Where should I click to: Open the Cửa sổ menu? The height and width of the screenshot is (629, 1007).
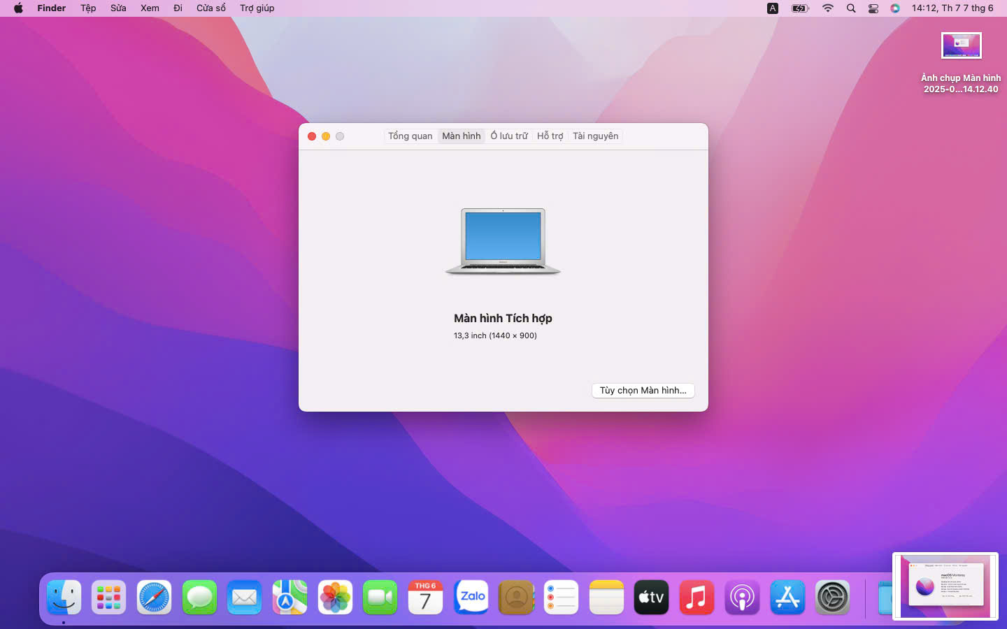(211, 8)
